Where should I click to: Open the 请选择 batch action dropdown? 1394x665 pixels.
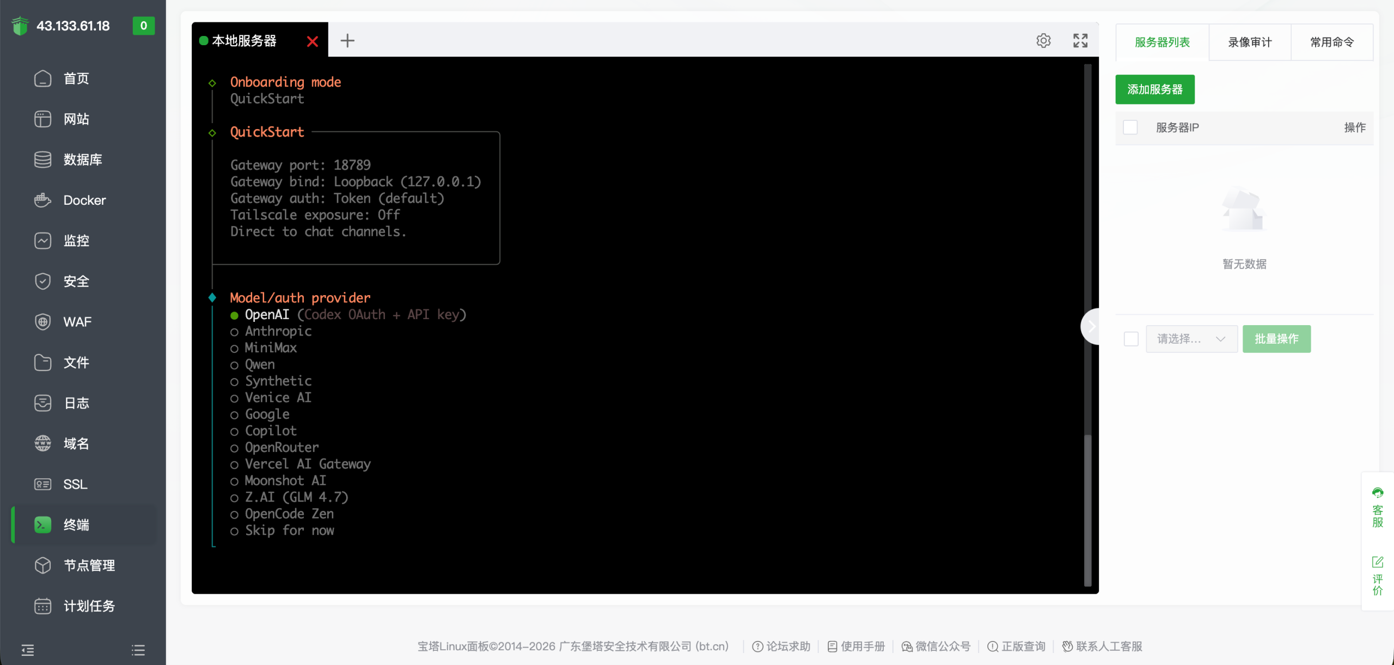pos(1191,339)
